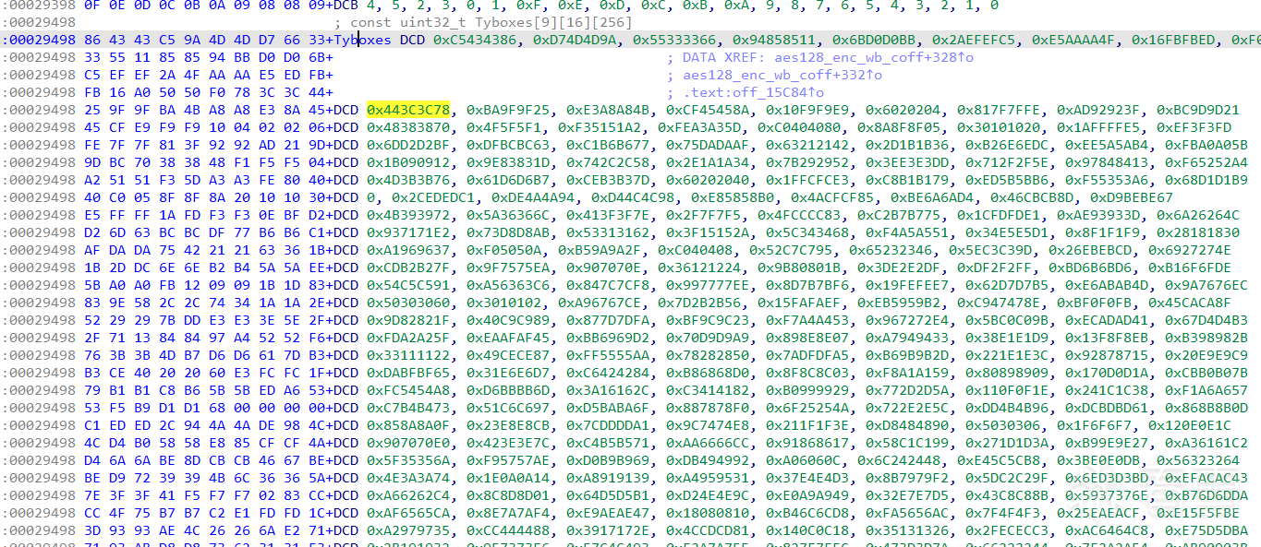
Task: Click value 0xA56363C6
Action: click(x=508, y=286)
